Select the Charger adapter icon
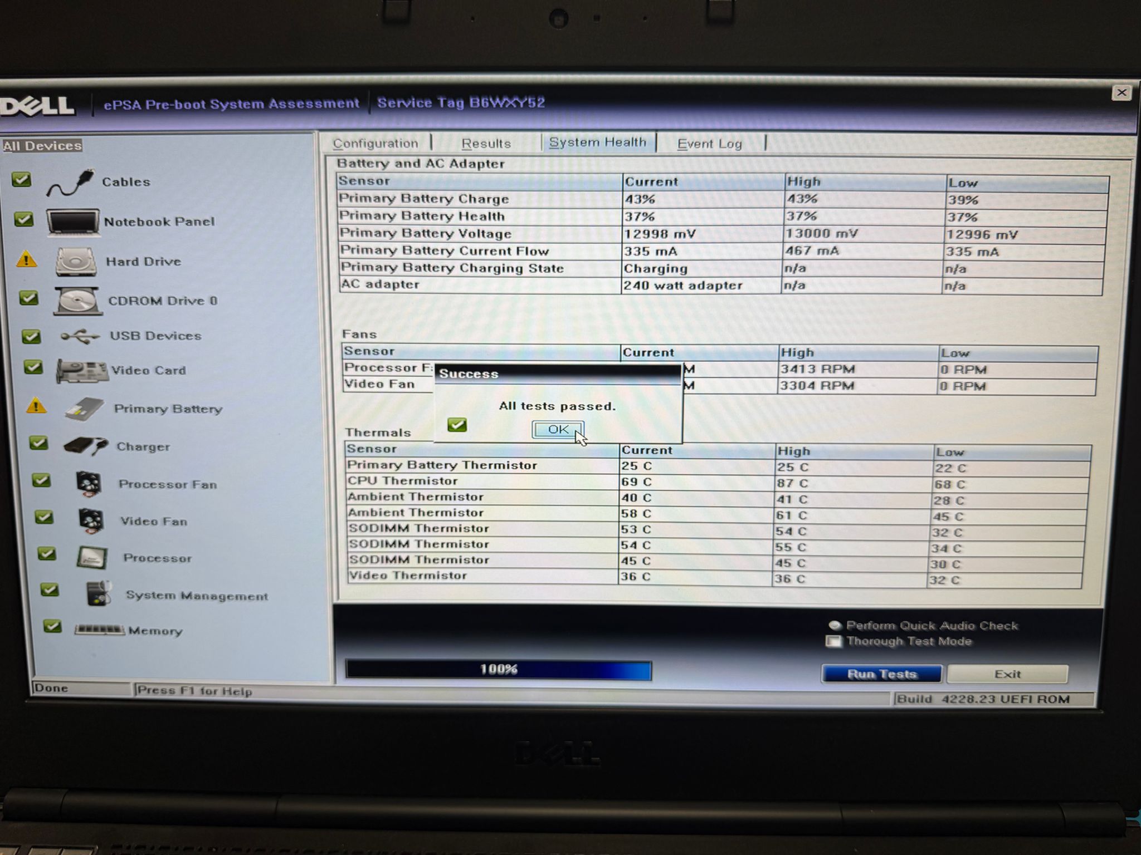 85,446
